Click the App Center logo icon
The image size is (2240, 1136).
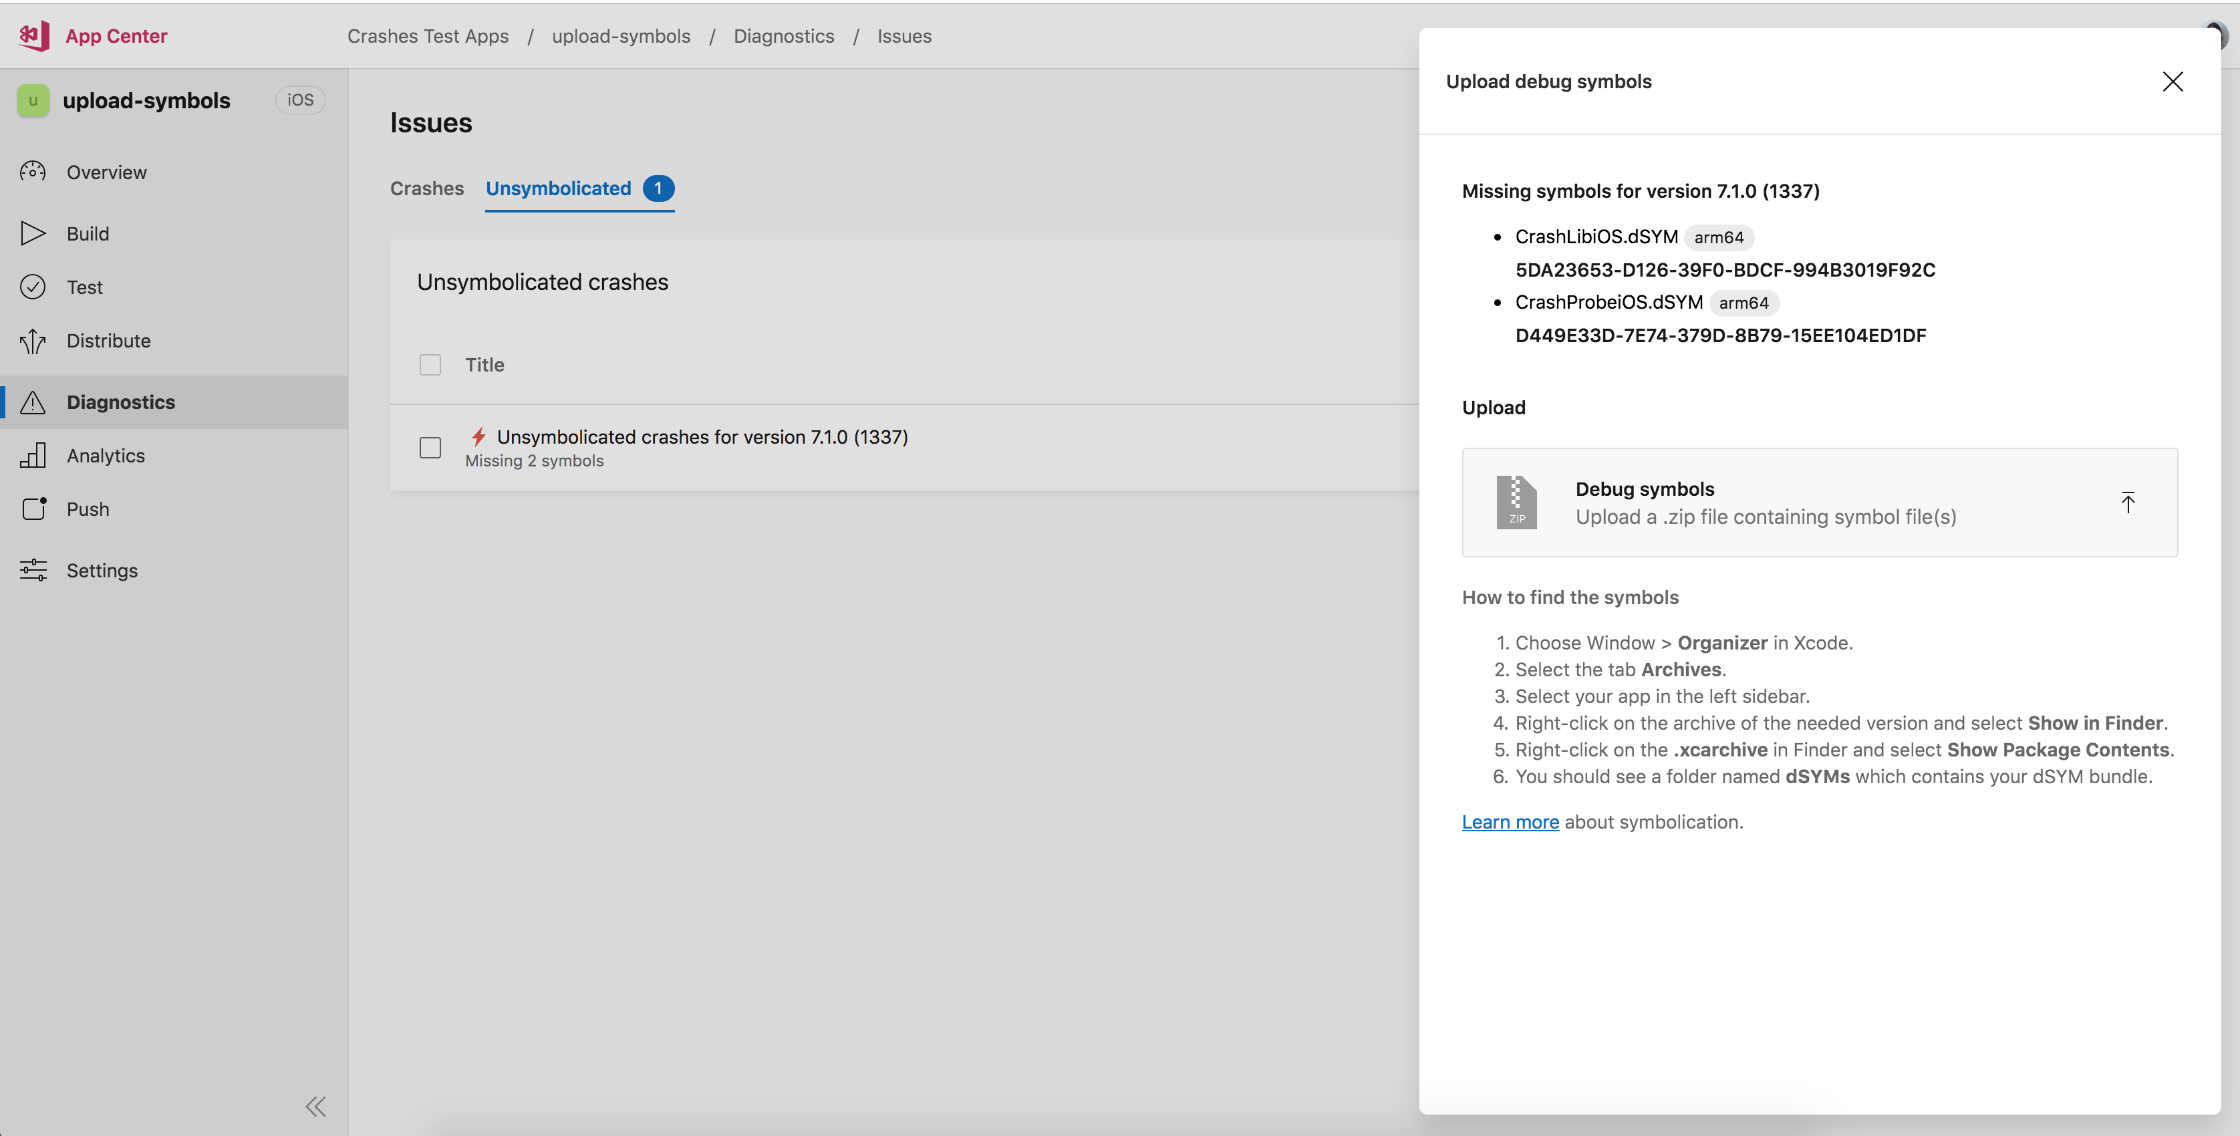[35, 35]
